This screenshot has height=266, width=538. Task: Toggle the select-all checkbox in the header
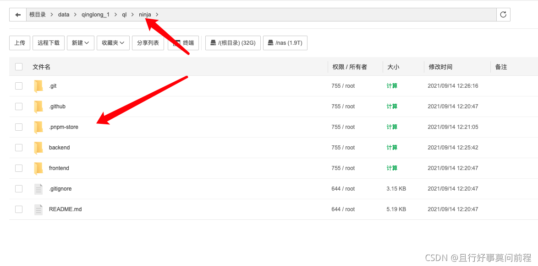[x=19, y=67]
